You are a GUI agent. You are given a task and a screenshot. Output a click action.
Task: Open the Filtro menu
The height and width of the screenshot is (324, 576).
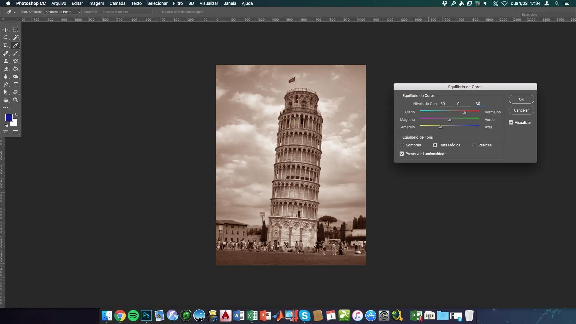click(178, 3)
